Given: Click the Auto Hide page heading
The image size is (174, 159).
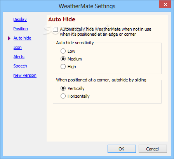Looking at the screenshot, I should (x=62, y=19).
